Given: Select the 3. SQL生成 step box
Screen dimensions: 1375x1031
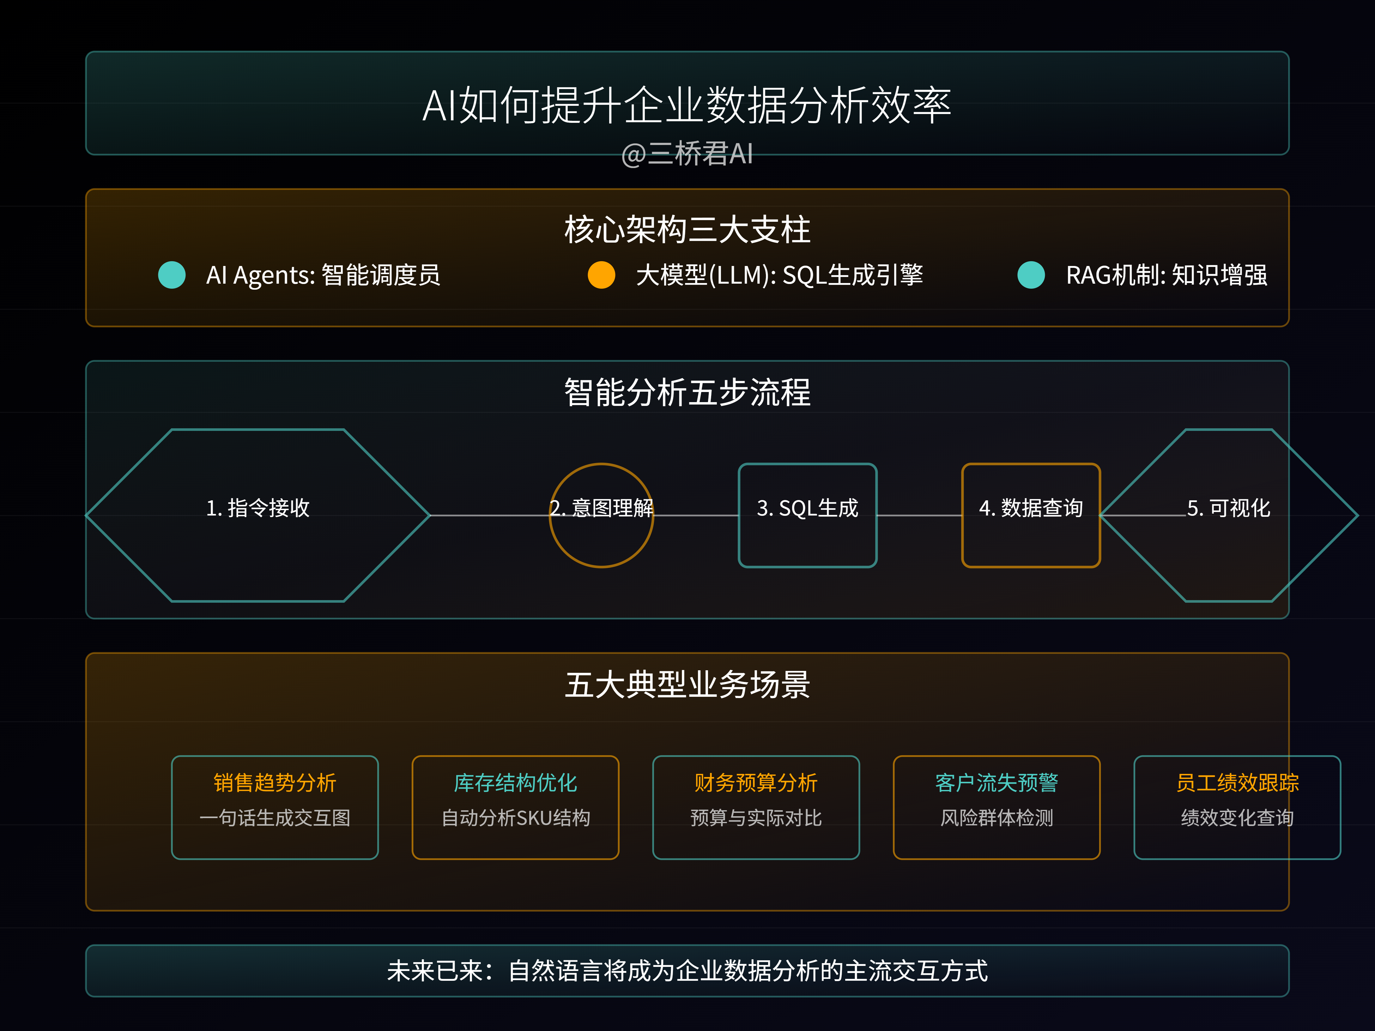Looking at the screenshot, I should point(808,515).
